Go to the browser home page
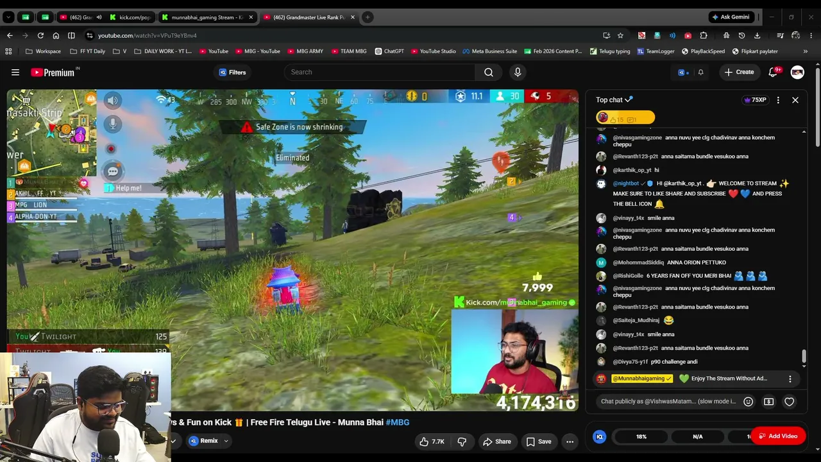The image size is (821, 462). (x=56, y=35)
